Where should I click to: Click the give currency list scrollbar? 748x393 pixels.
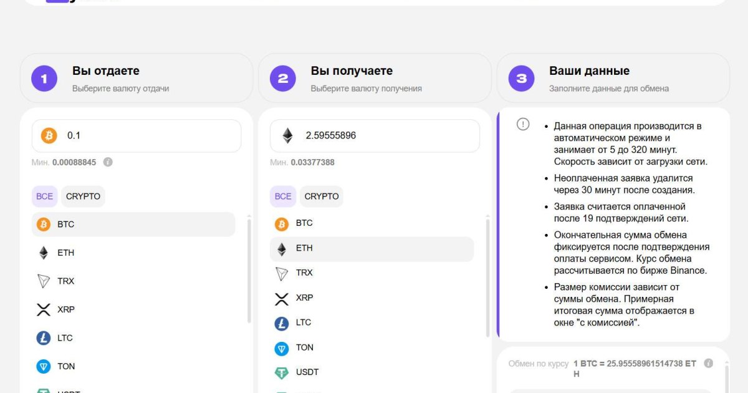[249, 269]
